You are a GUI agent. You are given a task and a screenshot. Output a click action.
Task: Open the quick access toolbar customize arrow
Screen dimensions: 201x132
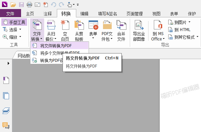[78, 5]
